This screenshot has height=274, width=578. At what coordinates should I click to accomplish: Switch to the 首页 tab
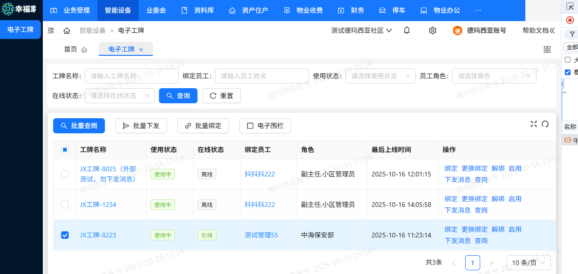[76, 49]
